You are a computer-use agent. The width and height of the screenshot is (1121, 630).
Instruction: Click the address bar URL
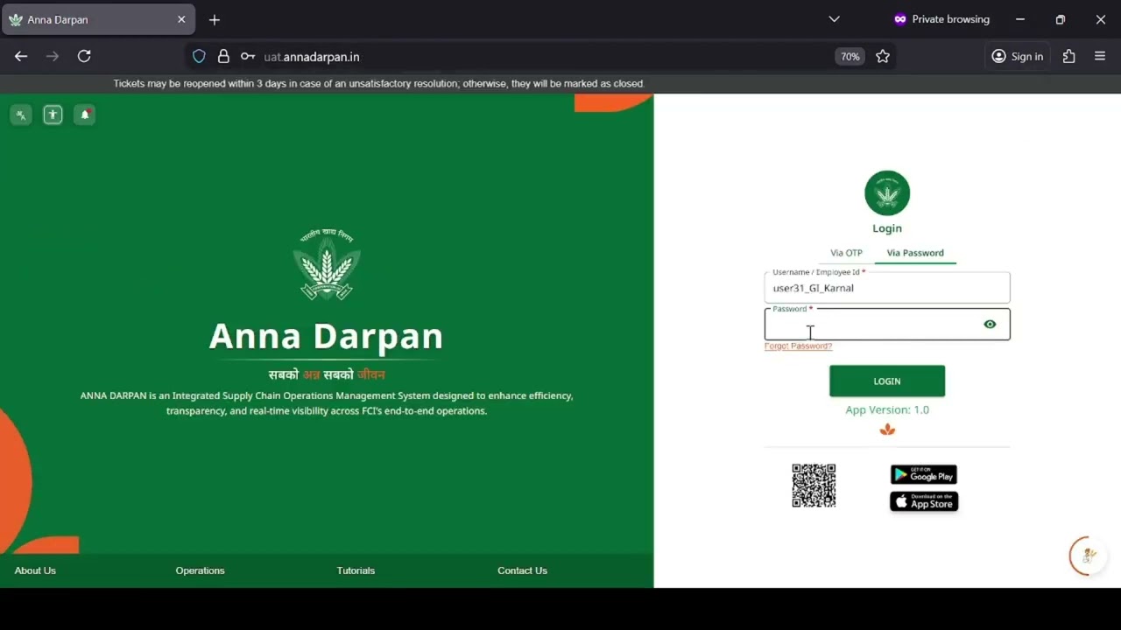312,57
